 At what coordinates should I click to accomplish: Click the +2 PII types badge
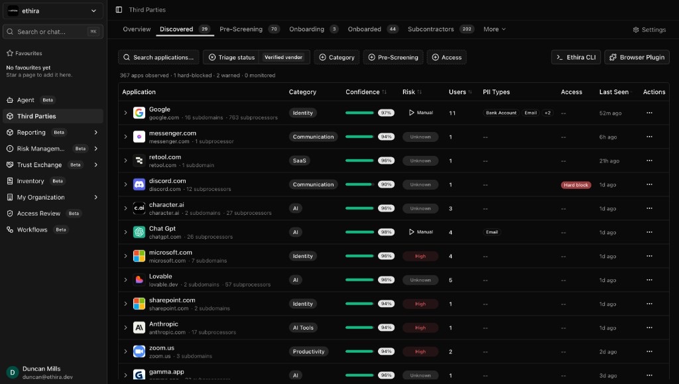coord(548,113)
